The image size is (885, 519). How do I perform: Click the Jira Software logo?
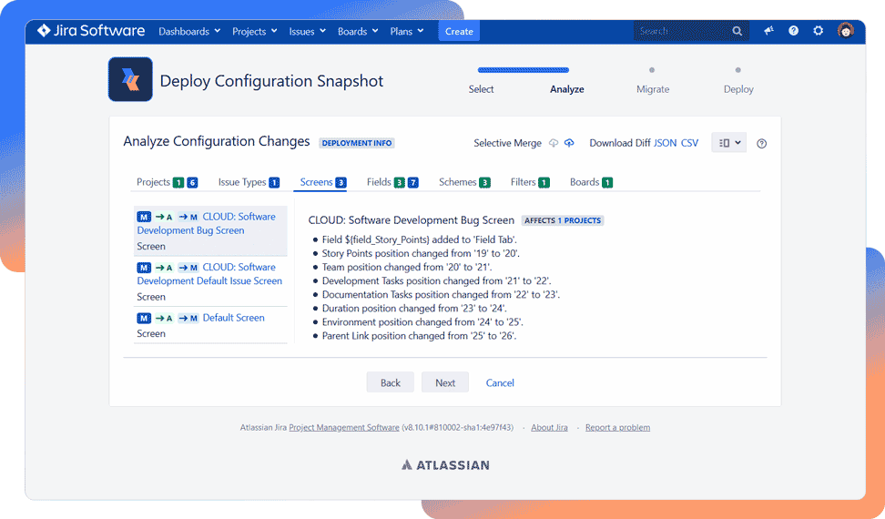tap(90, 31)
